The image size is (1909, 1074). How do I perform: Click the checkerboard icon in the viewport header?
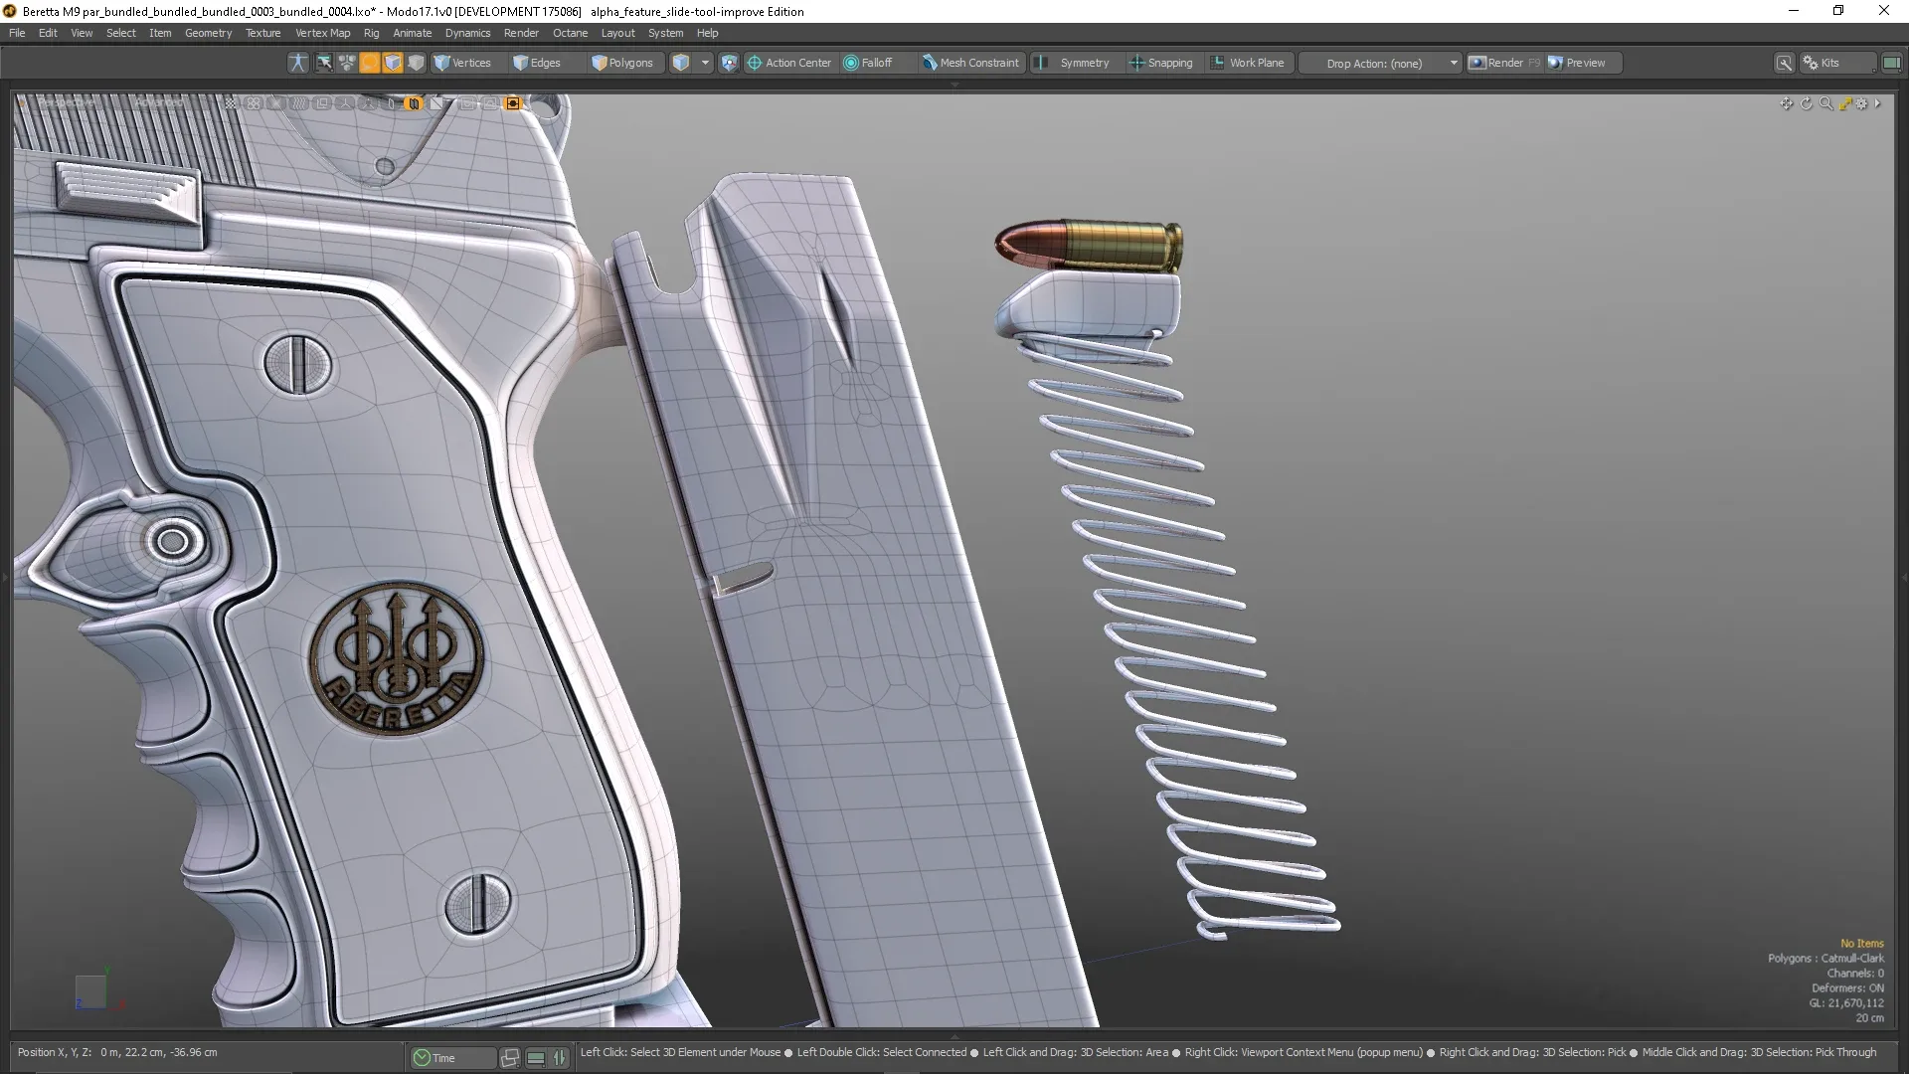coord(231,103)
